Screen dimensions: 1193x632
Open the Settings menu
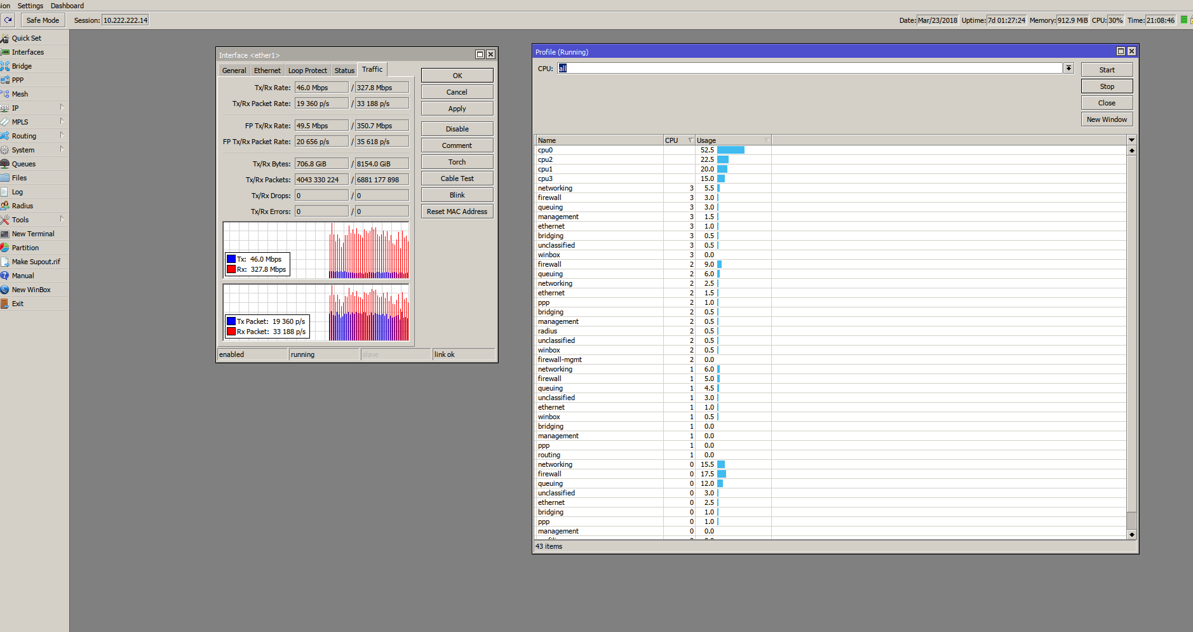coord(30,6)
